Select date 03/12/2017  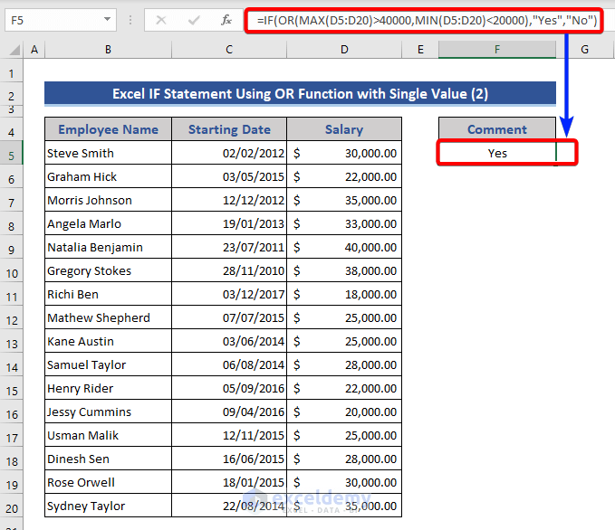[229, 294]
